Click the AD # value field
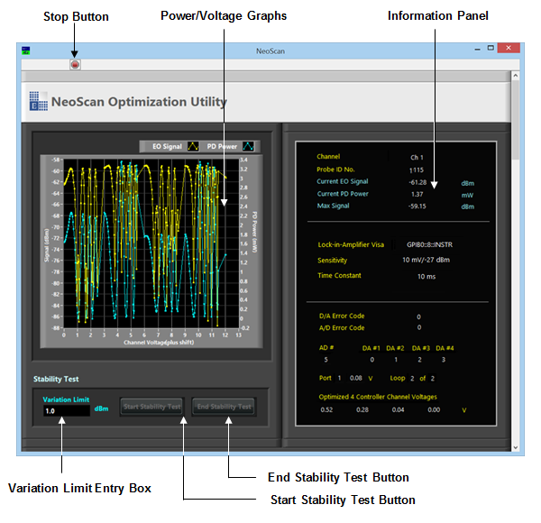 point(328,359)
